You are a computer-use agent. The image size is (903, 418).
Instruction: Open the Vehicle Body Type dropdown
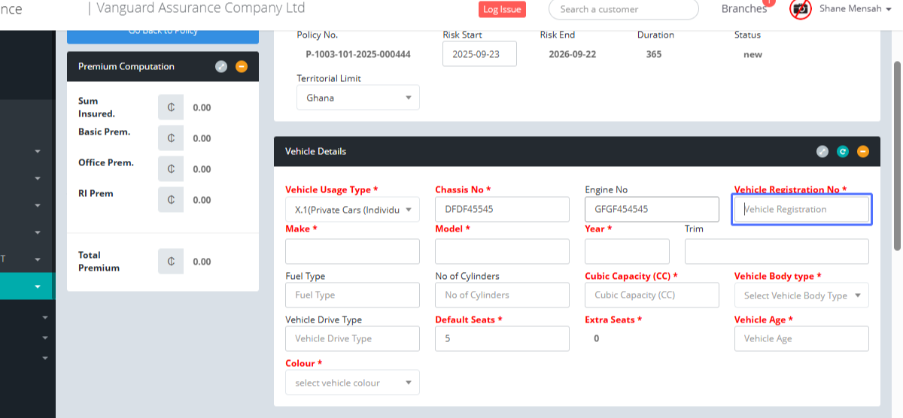pyautogui.click(x=801, y=295)
